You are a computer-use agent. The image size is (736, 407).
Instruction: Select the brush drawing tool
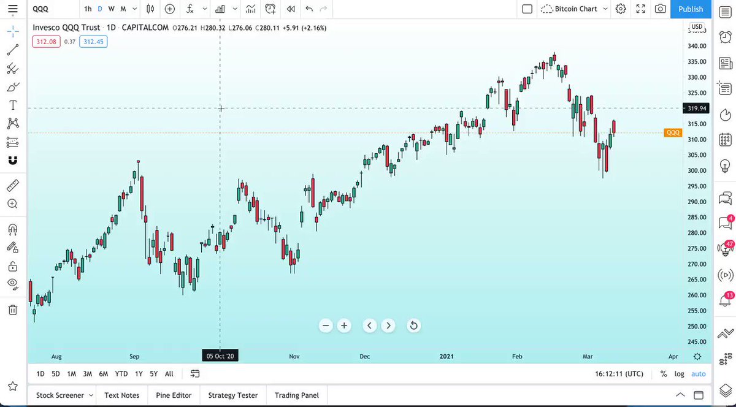click(13, 86)
